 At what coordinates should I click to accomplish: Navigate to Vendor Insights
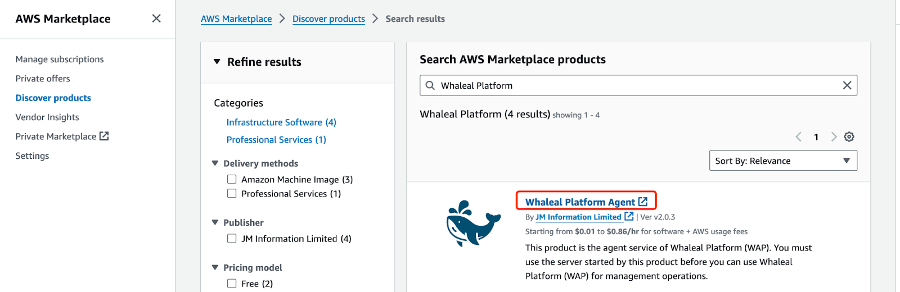coord(47,117)
